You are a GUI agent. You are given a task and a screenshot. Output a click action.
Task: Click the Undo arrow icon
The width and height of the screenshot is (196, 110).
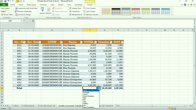(x=8, y=1)
